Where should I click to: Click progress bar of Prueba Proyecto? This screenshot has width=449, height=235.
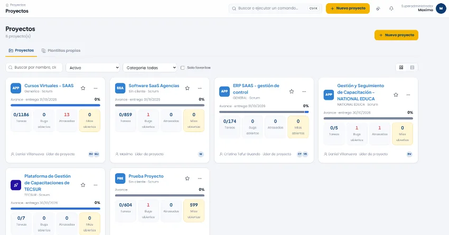pyautogui.click(x=160, y=195)
